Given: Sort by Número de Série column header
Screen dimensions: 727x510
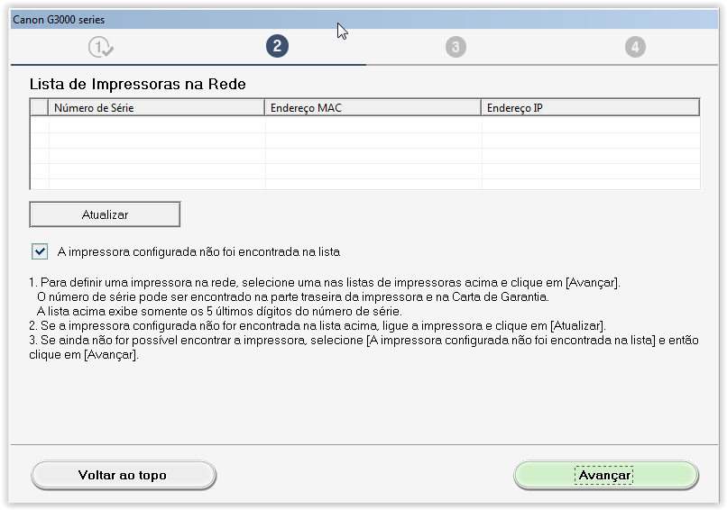Looking at the screenshot, I should [156, 107].
